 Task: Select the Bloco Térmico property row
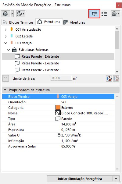click(x=58, y=97)
